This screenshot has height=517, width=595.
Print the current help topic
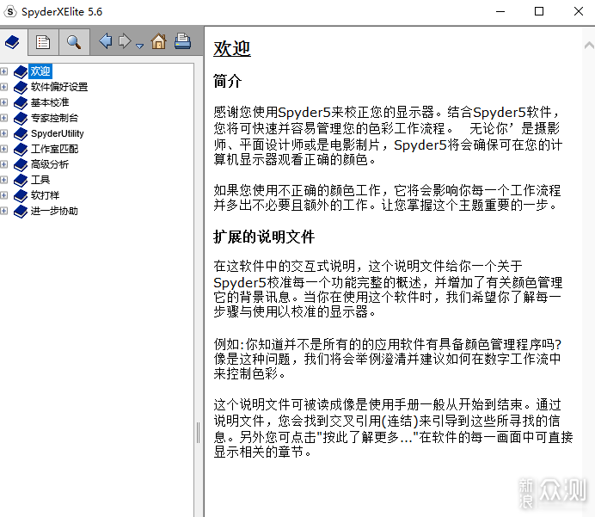pos(182,41)
